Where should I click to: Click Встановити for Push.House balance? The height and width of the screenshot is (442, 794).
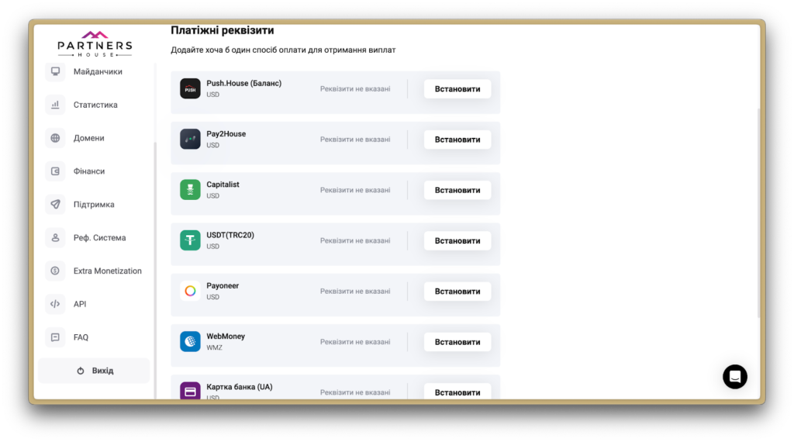[x=457, y=89]
